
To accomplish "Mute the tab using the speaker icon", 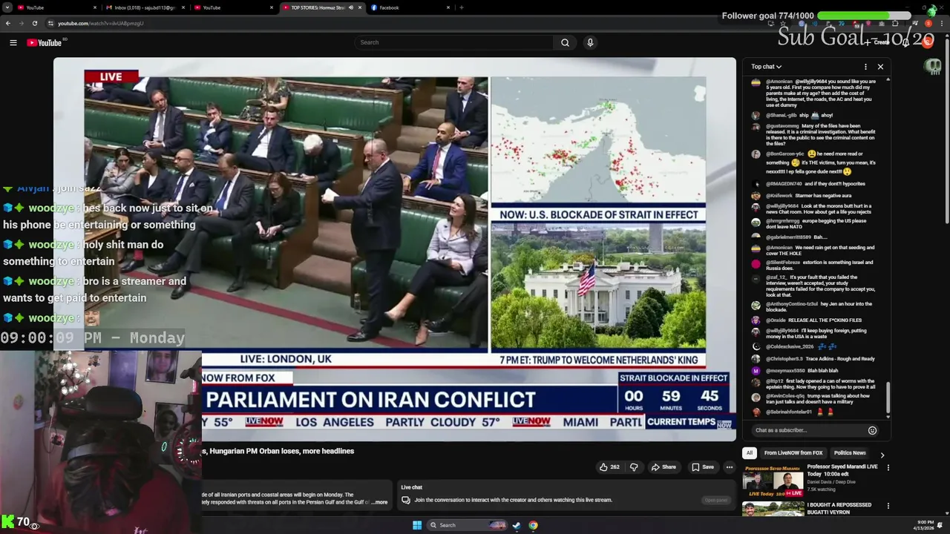I will pyautogui.click(x=351, y=7).
